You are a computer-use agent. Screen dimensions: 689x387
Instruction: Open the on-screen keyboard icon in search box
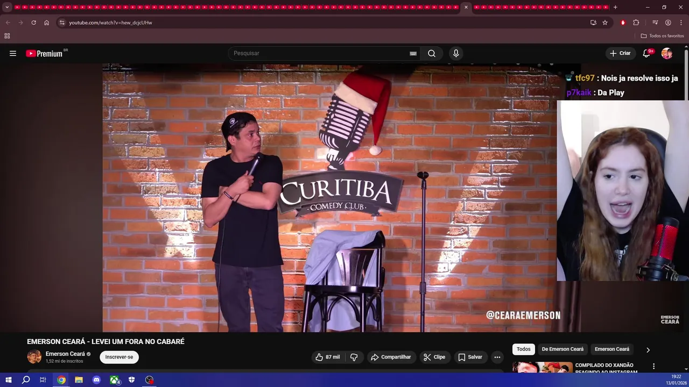(413, 53)
